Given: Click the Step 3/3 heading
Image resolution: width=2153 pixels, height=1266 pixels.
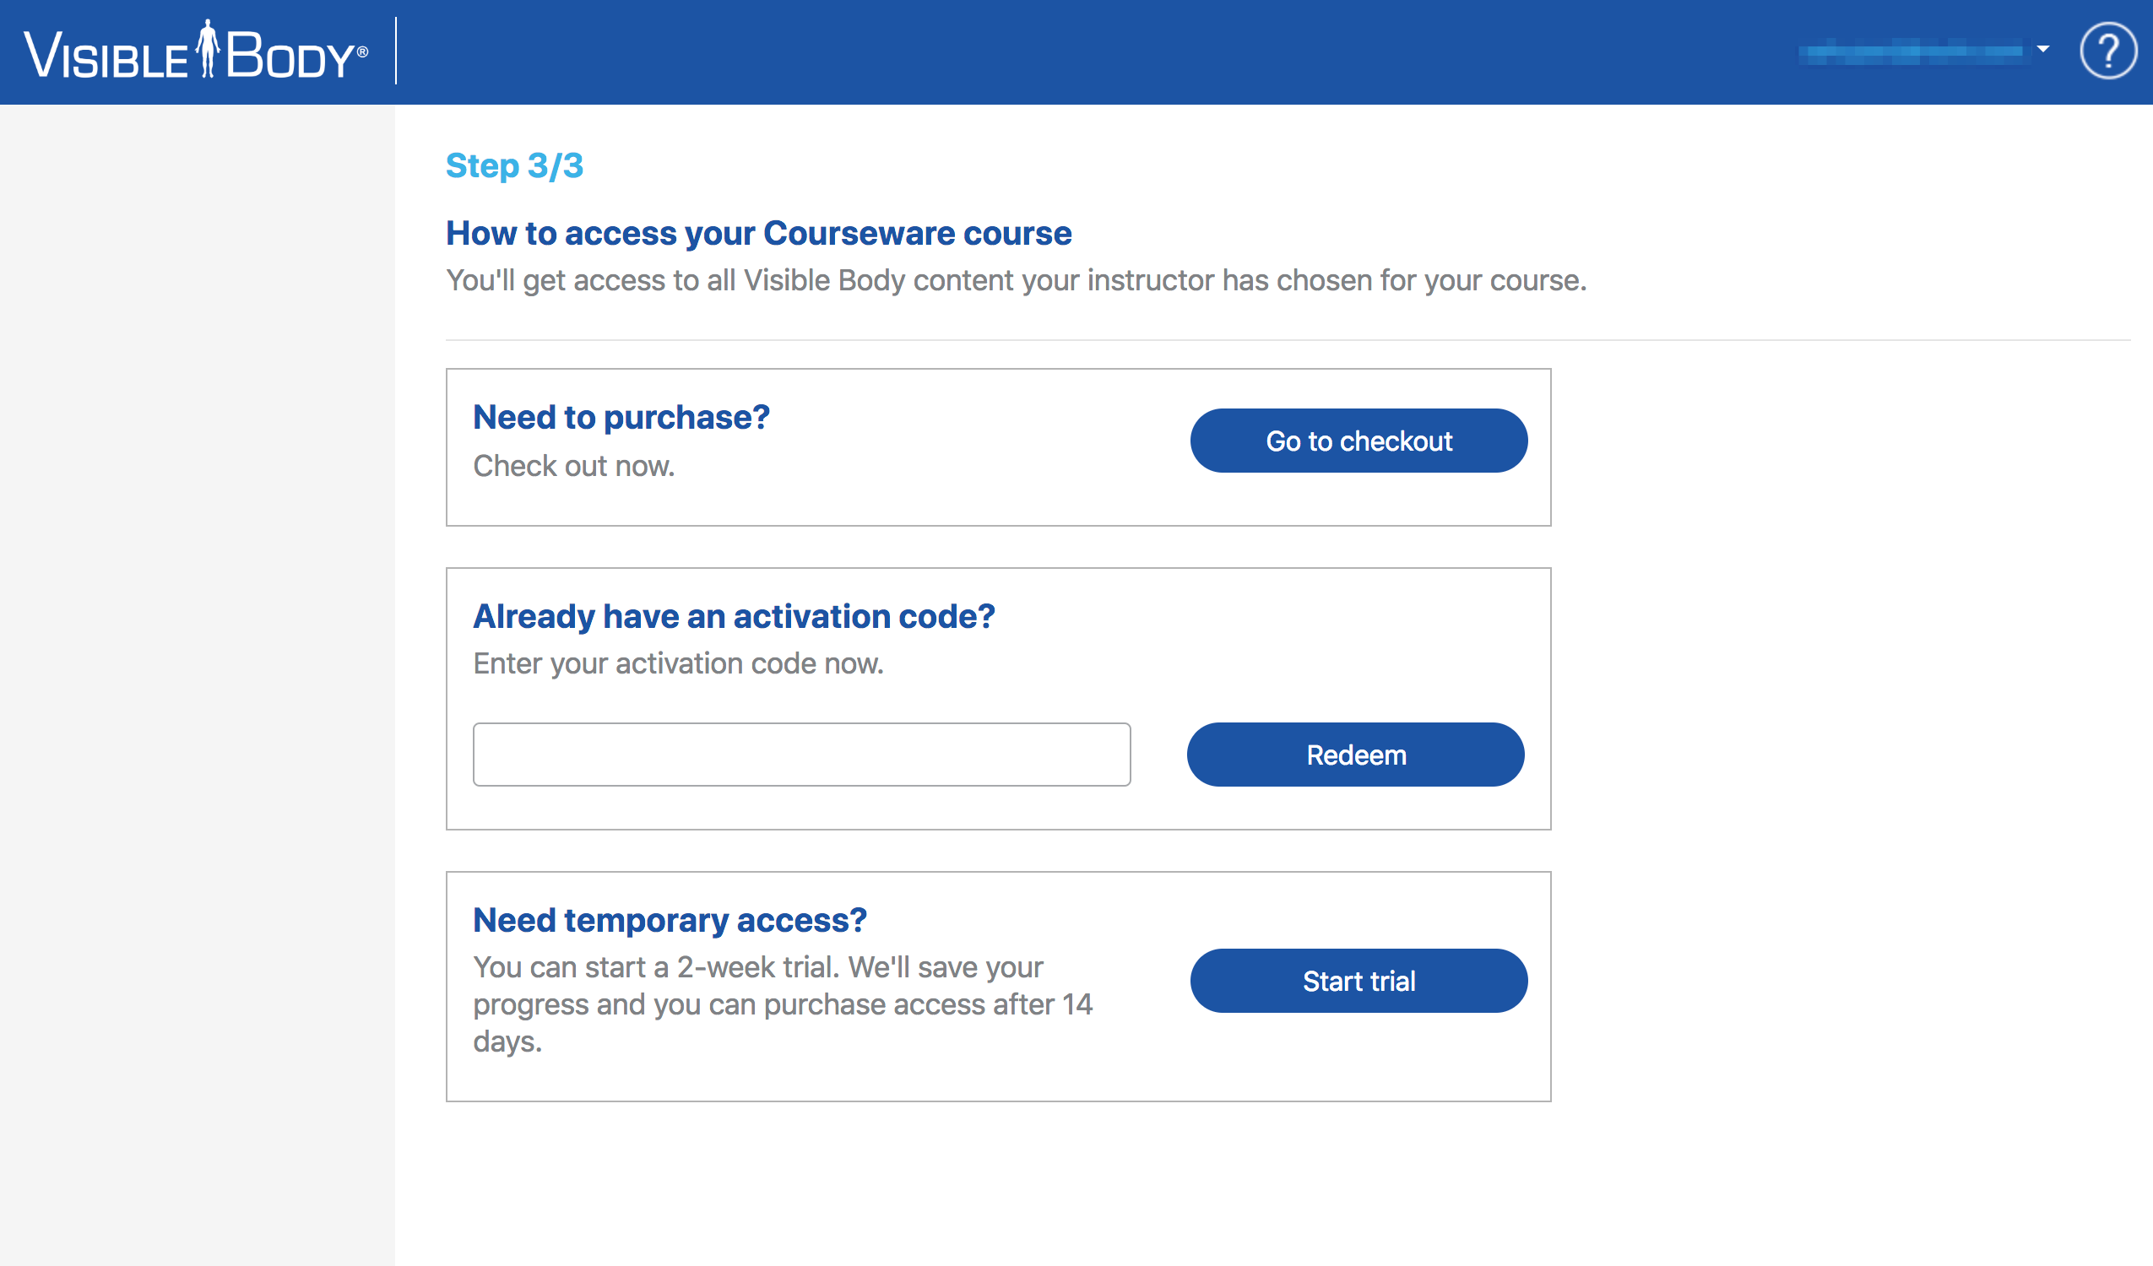Looking at the screenshot, I should point(514,165).
